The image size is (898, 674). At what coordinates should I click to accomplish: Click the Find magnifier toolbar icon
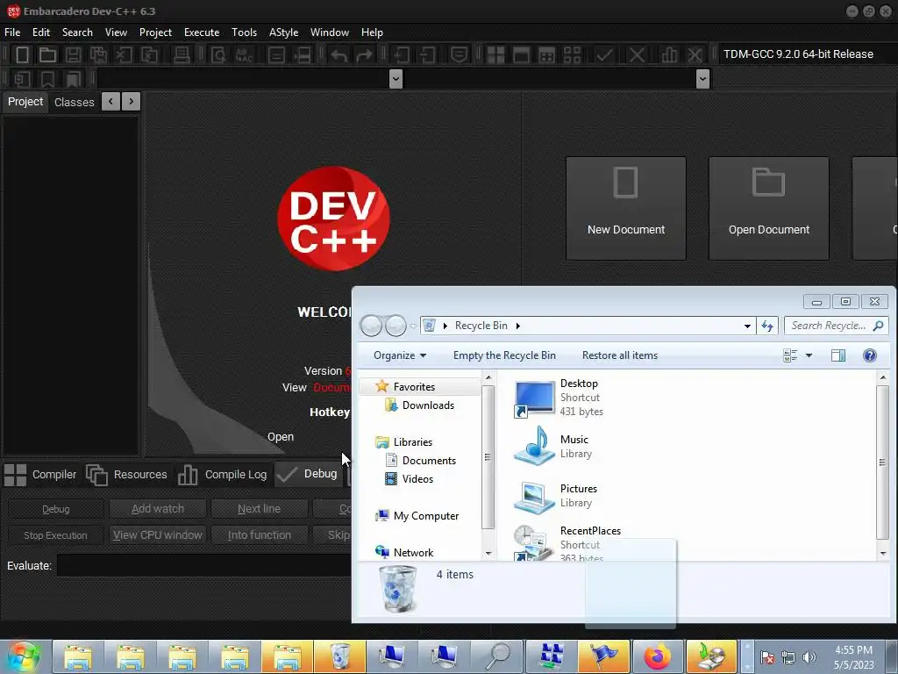tap(218, 55)
